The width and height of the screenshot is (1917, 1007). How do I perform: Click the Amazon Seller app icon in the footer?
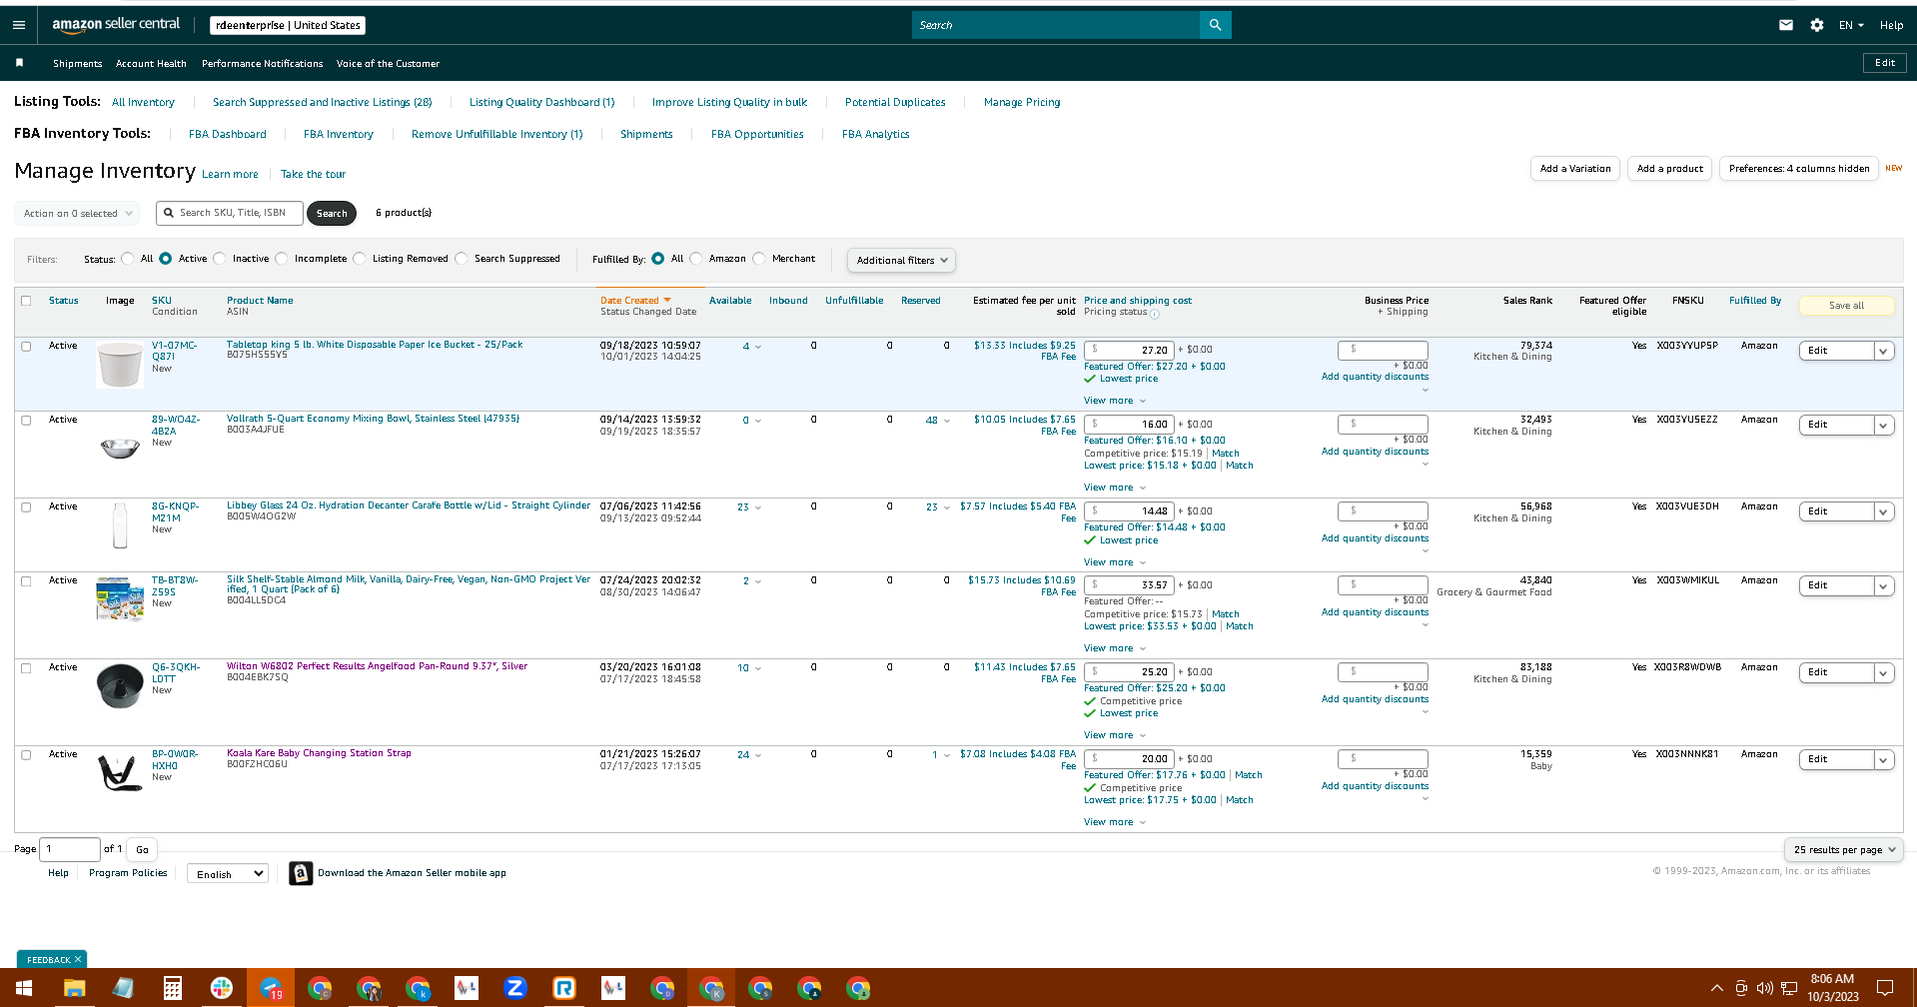tap(301, 873)
